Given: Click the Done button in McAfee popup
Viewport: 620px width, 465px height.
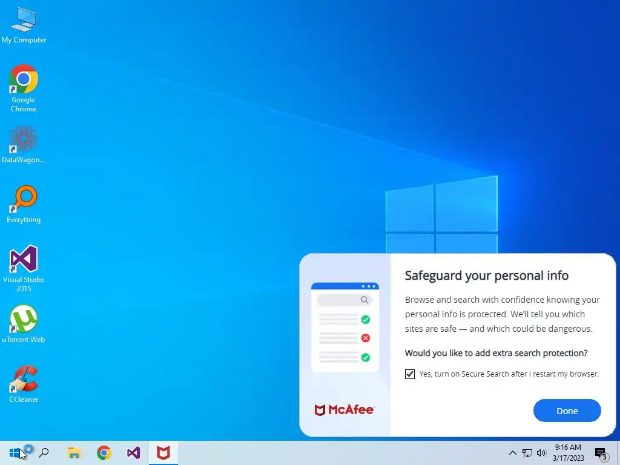Looking at the screenshot, I should [567, 411].
